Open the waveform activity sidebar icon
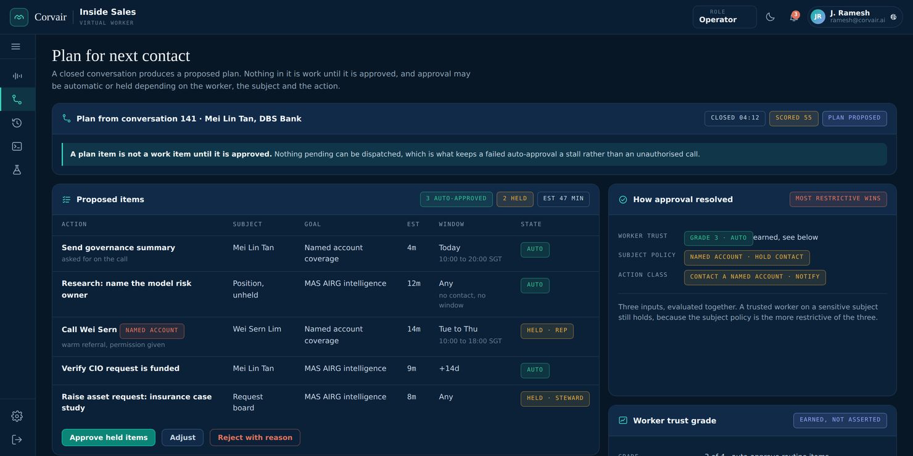Screen dimensions: 913x456 17,76
